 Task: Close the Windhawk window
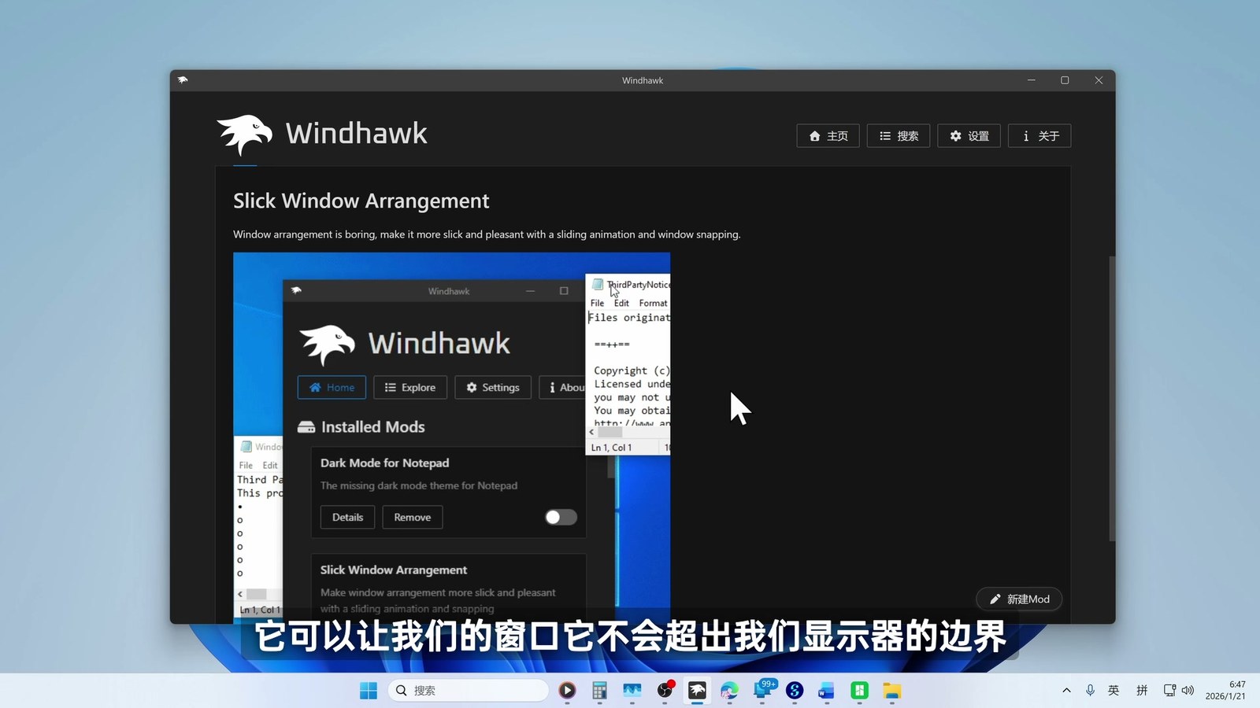pyautogui.click(x=1099, y=80)
